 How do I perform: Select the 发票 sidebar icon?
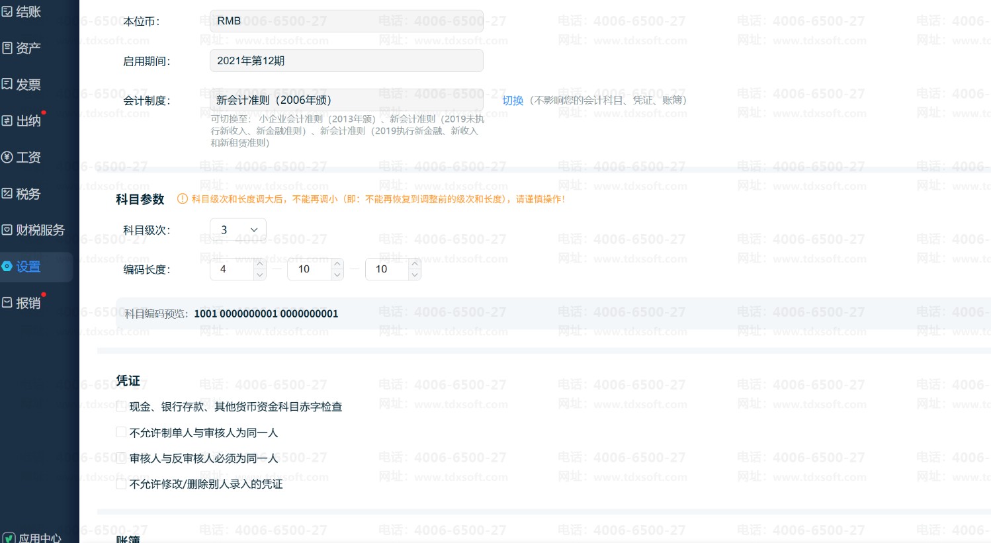coord(7,84)
